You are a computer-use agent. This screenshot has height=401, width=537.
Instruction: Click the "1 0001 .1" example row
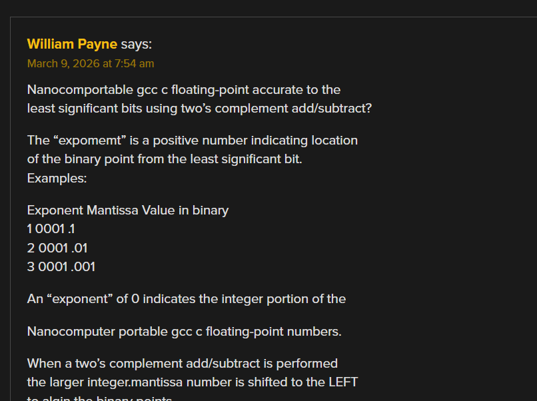[51, 230]
